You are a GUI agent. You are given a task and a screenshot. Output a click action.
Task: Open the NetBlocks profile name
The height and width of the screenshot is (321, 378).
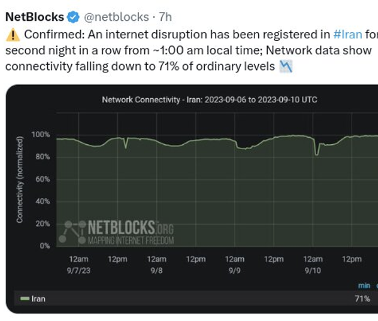(x=34, y=16)
